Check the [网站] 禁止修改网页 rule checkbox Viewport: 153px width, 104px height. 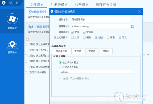pos(26,61)
